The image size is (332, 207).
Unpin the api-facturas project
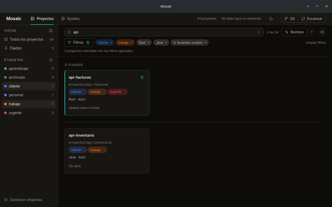[x=142, y=77]
